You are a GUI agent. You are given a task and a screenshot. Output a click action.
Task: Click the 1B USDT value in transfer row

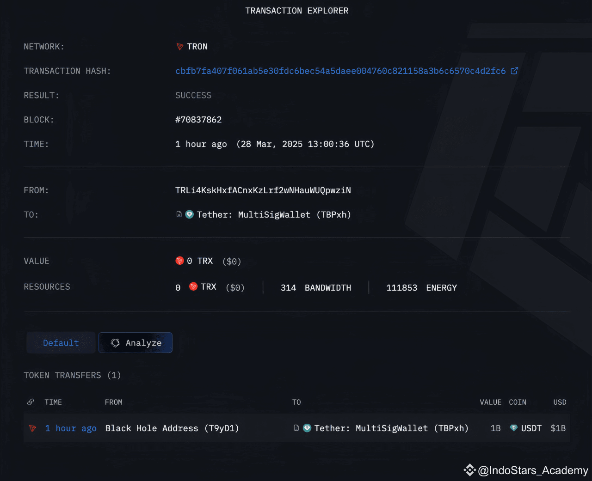(495, 428)
